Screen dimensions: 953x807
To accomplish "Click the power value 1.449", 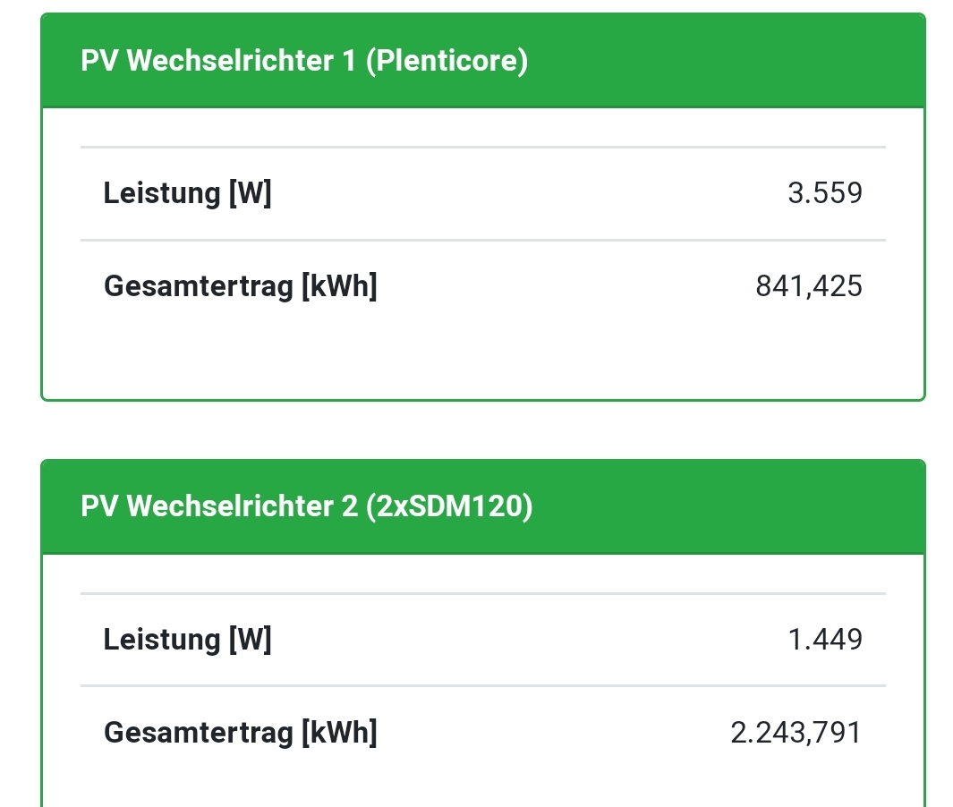I will [x=825, y=640].
